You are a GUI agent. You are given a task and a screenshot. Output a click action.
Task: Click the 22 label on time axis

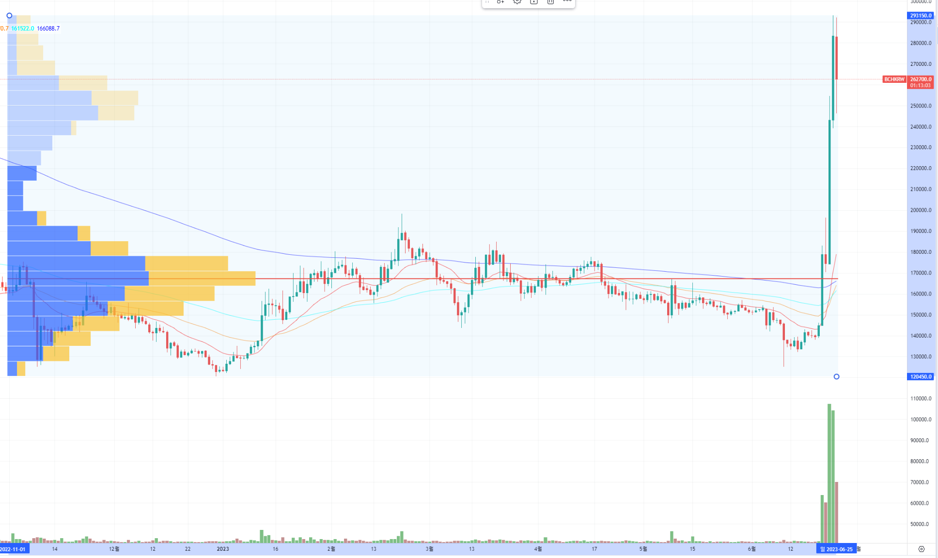point(188,549)
